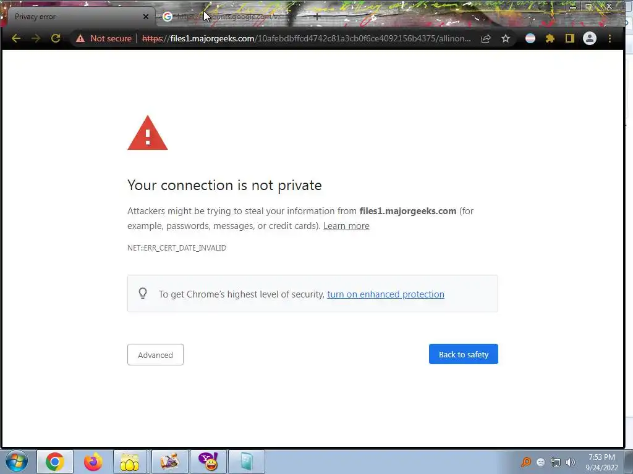The height and width of the screenshot is (474, 633).
Task: Open Chrome from the taskbar
Action: click(x=55, y=462)
